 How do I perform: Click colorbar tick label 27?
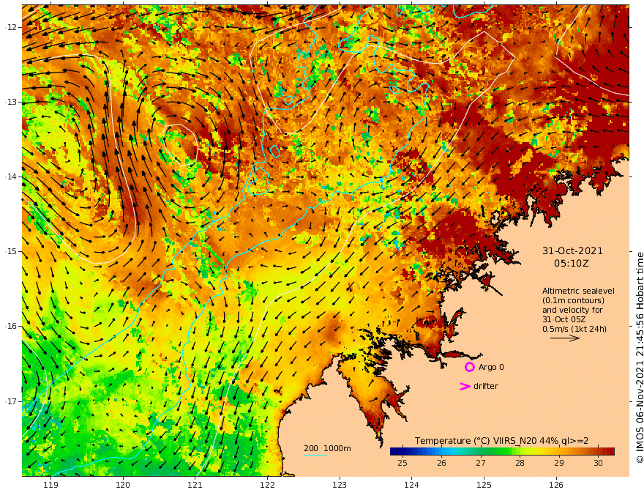[x=481, y=463]
